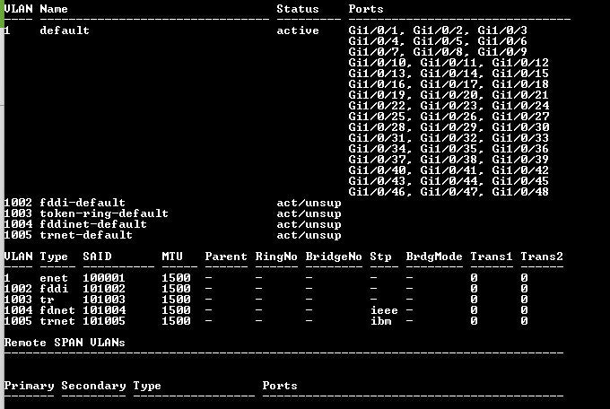Click MTU '1500' in the enet row
The height and width of the screenshot is (409, 610).
pos(176,278)
